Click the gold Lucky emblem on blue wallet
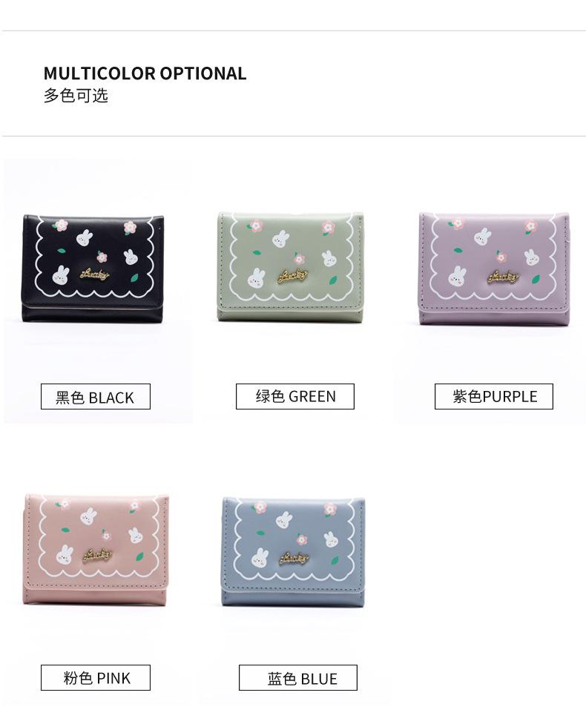This screenshot has width=586, height=727. (x=294, y=558)
